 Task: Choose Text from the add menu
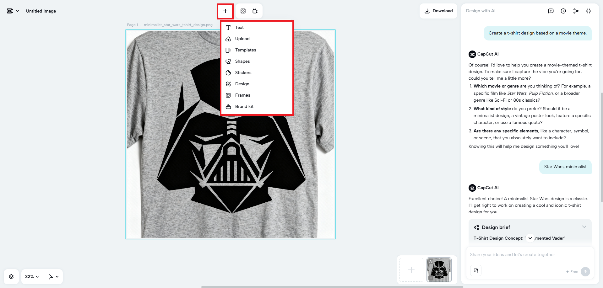[257, 27]
